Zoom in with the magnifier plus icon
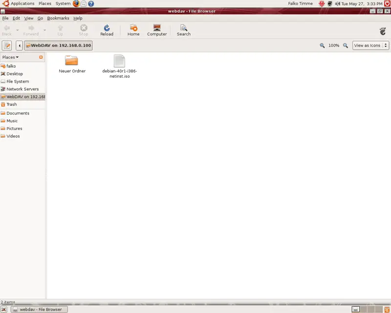Screen dimensions: 391x313 346,45
